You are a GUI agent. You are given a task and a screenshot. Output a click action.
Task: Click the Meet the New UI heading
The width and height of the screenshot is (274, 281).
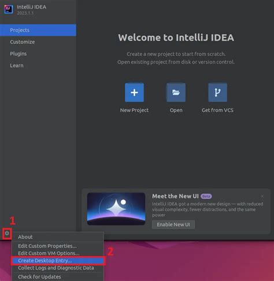pyautogui.click(x=175, y=196)
